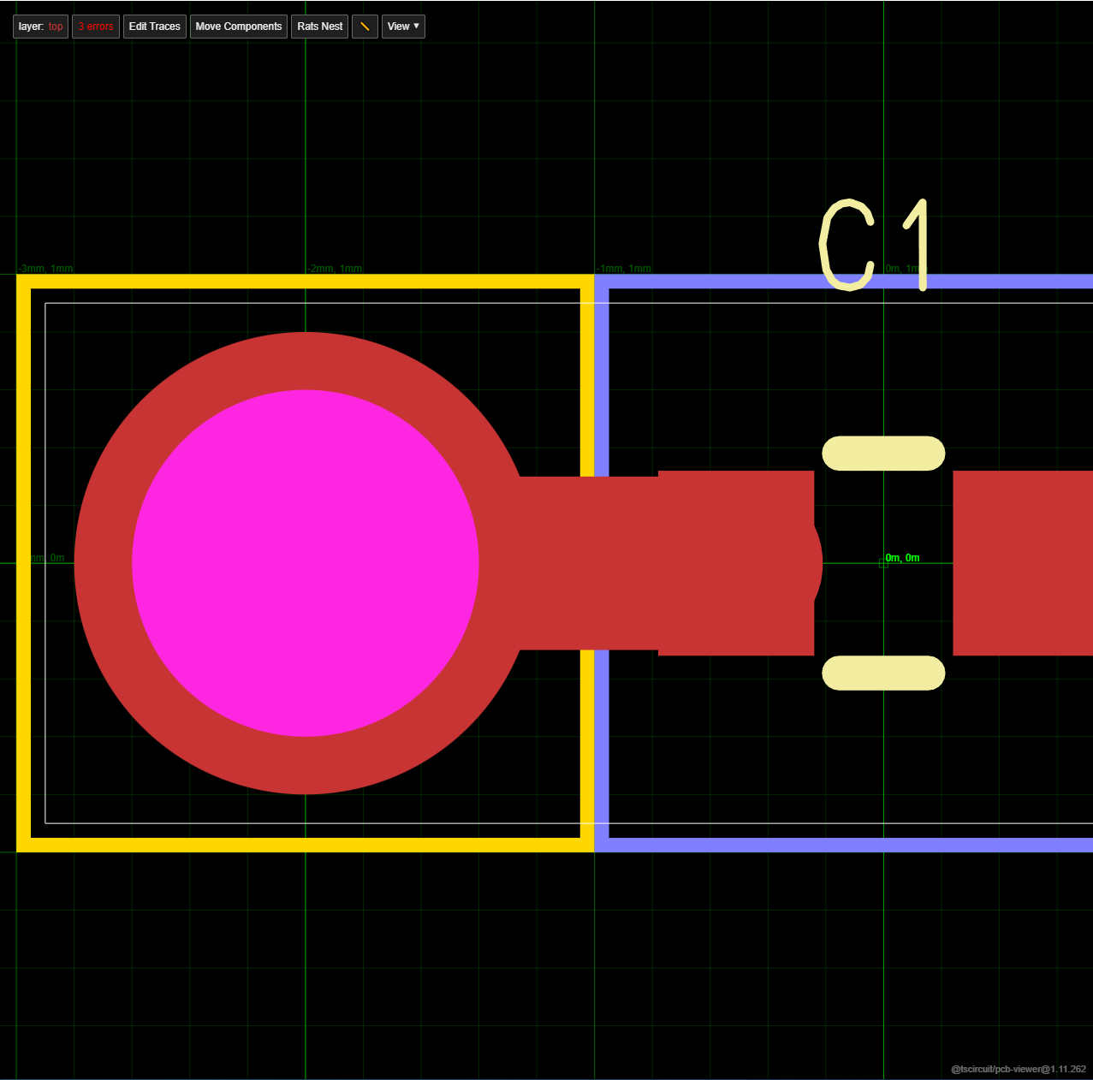Activate Move Components mode
Viewport: 1093px width, 1080px height.
[x=239, y=27]
